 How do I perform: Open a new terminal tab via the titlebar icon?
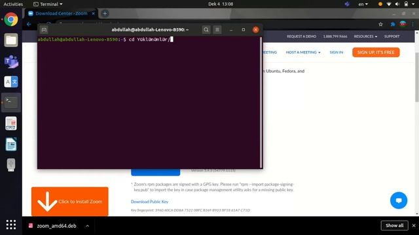[x=44, y=30]
